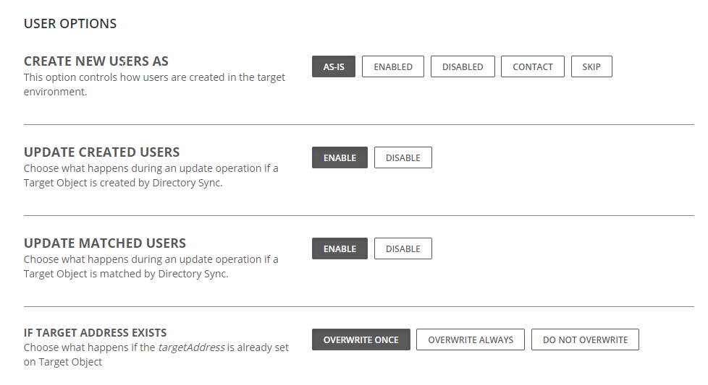This screenshot has width=708, height=385.
Task: Click the USER OPTIONS section title
Action: (x=70, y=24)
